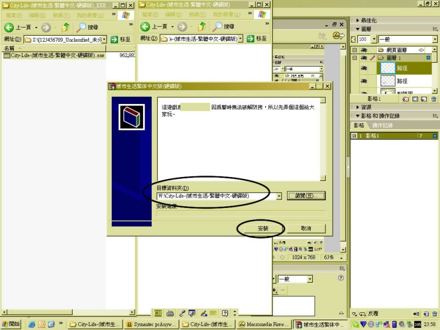
Task: Click the Forward arrow in the _EXE Explorer window
Action: click(x=46, y=27)
